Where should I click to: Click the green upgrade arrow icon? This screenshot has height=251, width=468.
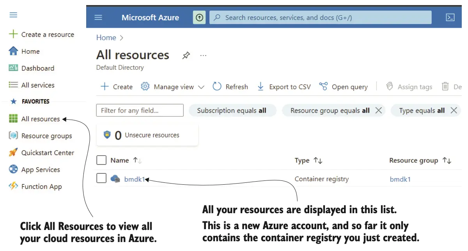pos(199,18)
